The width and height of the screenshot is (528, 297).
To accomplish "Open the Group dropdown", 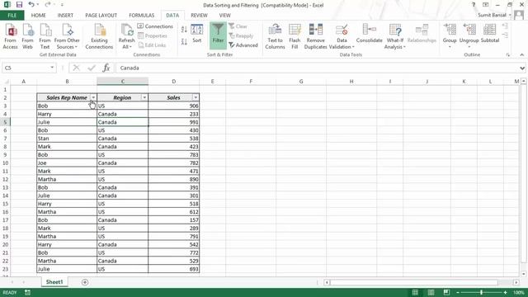I will pos(450,35).
